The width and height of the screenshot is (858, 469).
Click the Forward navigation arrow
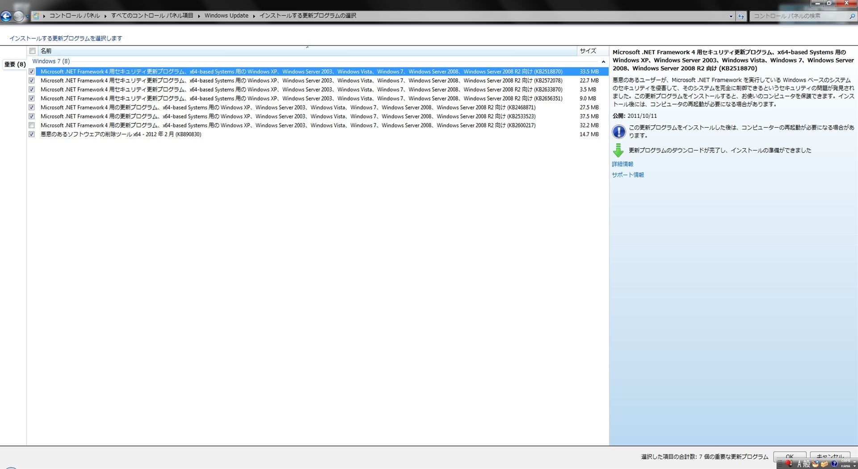(18, 17)
